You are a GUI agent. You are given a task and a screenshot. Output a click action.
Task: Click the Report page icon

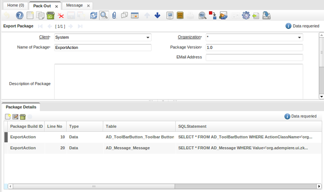tap(170, 15)
